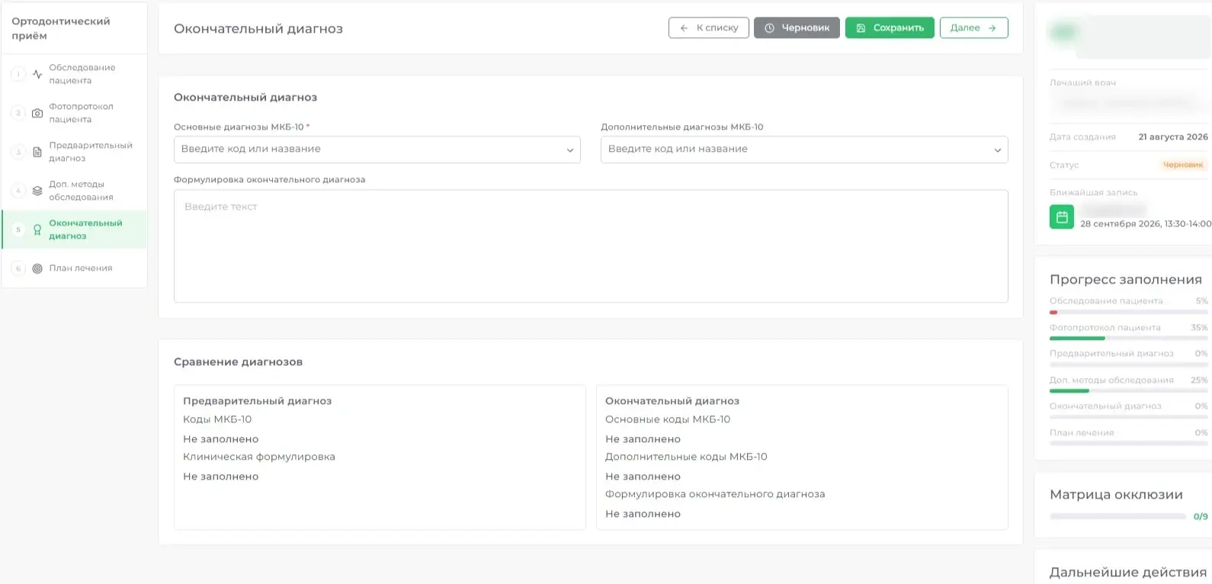Click the pulse icon for Обследование пациента
The image size is (1212, 584).
pos(37,74)
